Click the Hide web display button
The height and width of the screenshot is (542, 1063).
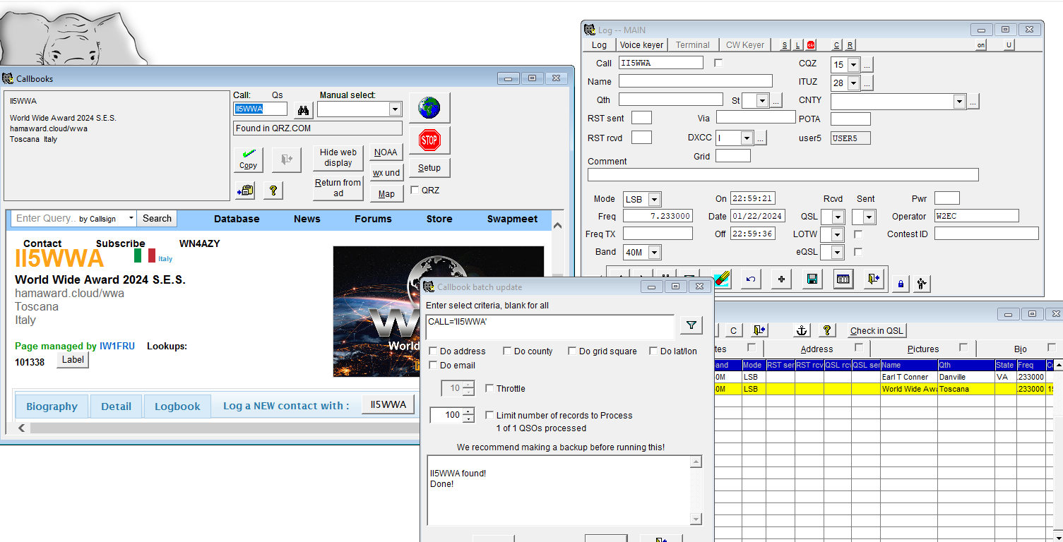338,157
